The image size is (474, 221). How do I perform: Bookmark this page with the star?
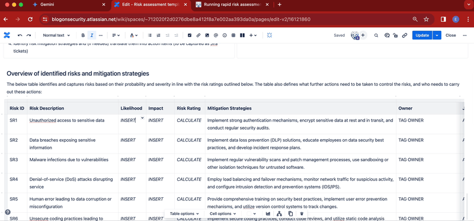[x=426, y=20]
